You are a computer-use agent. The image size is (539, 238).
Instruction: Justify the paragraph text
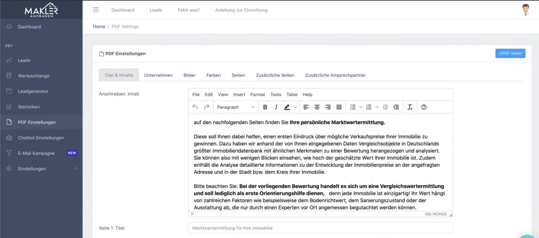[339, 107]
